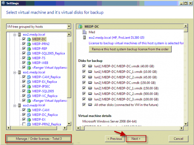
Task: Click the MEDP-SQL2005 VM icon
Action: [29, 91]
